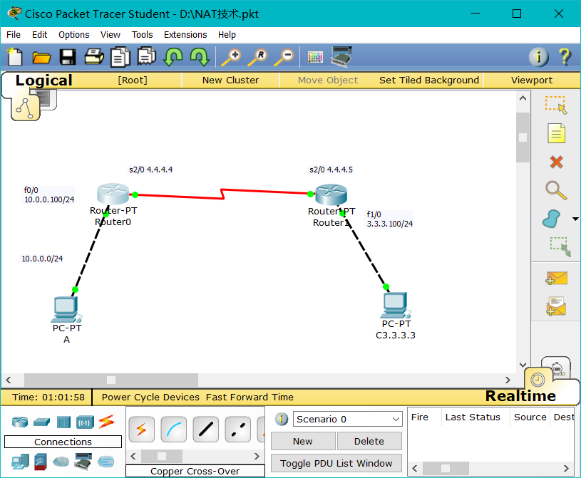Select Routers device category
Screen dimensions: 581x478
(x=20, y=422)
